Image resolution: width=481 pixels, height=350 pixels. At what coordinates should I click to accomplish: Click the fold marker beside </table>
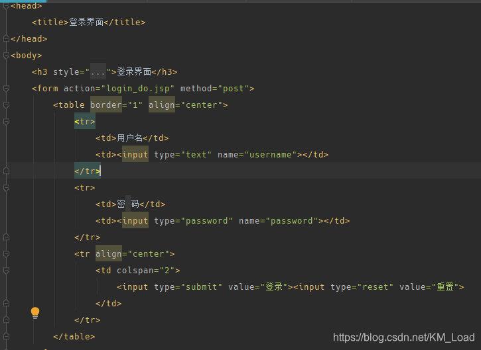(6, 336)
